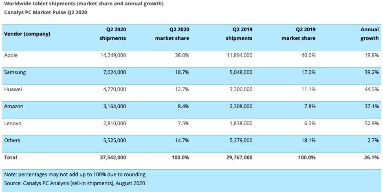The height and width of the screenshot is (192, 383).
Task: Select Others 18.1% 2019 market share
Action: (x=308, y=140)
